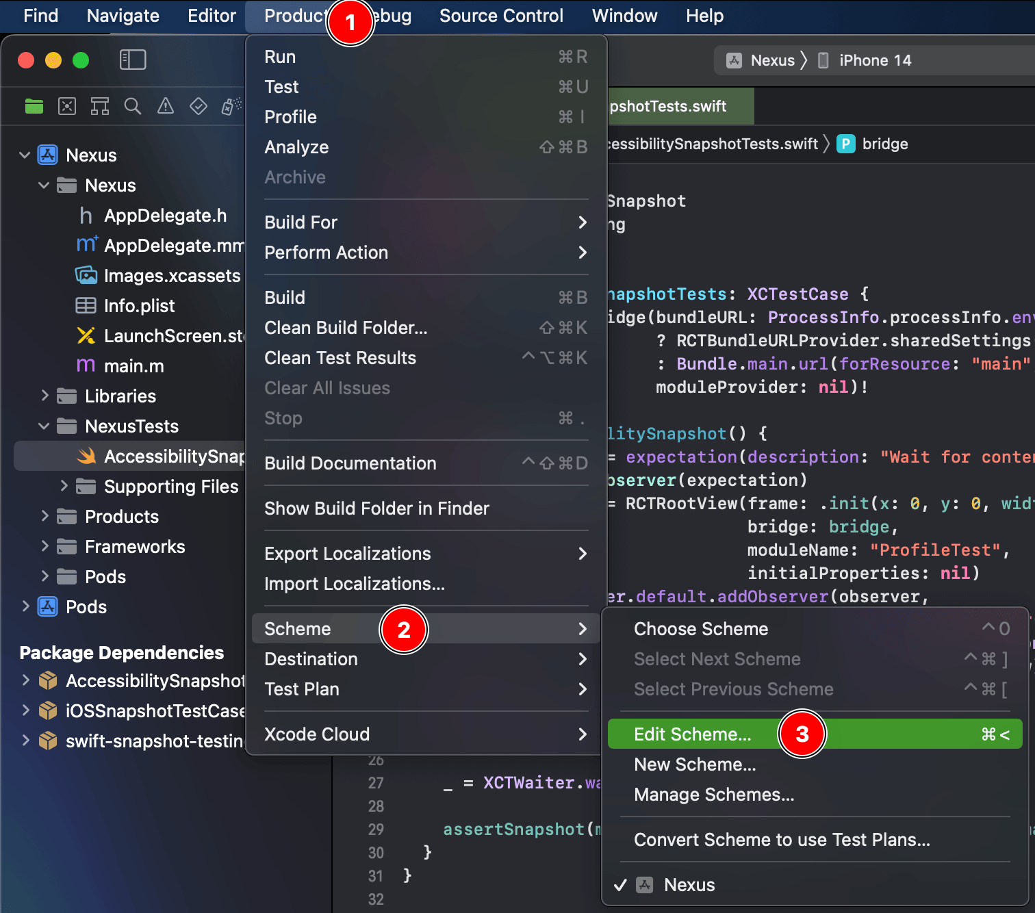Open the Project navigator folder icon
Image resolution: width=1035 pixels, height=913 pixels.
coord(34,106)
